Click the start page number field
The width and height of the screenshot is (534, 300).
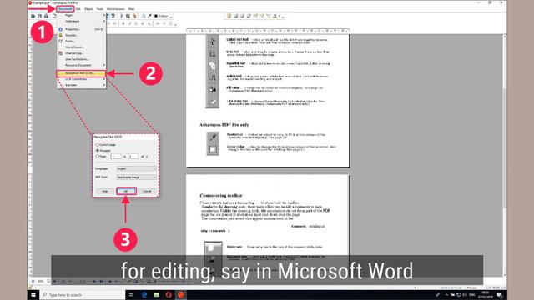click(x=116, y=157)
